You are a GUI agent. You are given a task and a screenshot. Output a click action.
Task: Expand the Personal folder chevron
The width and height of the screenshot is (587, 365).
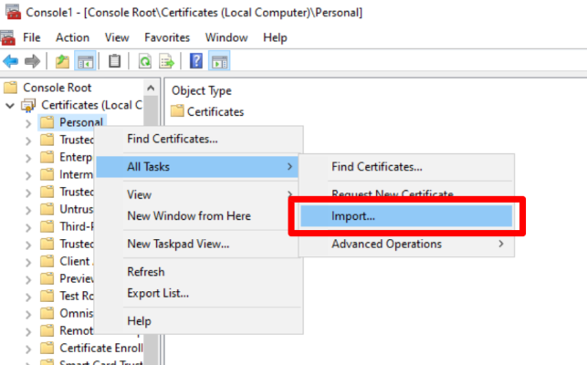pos(28,123)
